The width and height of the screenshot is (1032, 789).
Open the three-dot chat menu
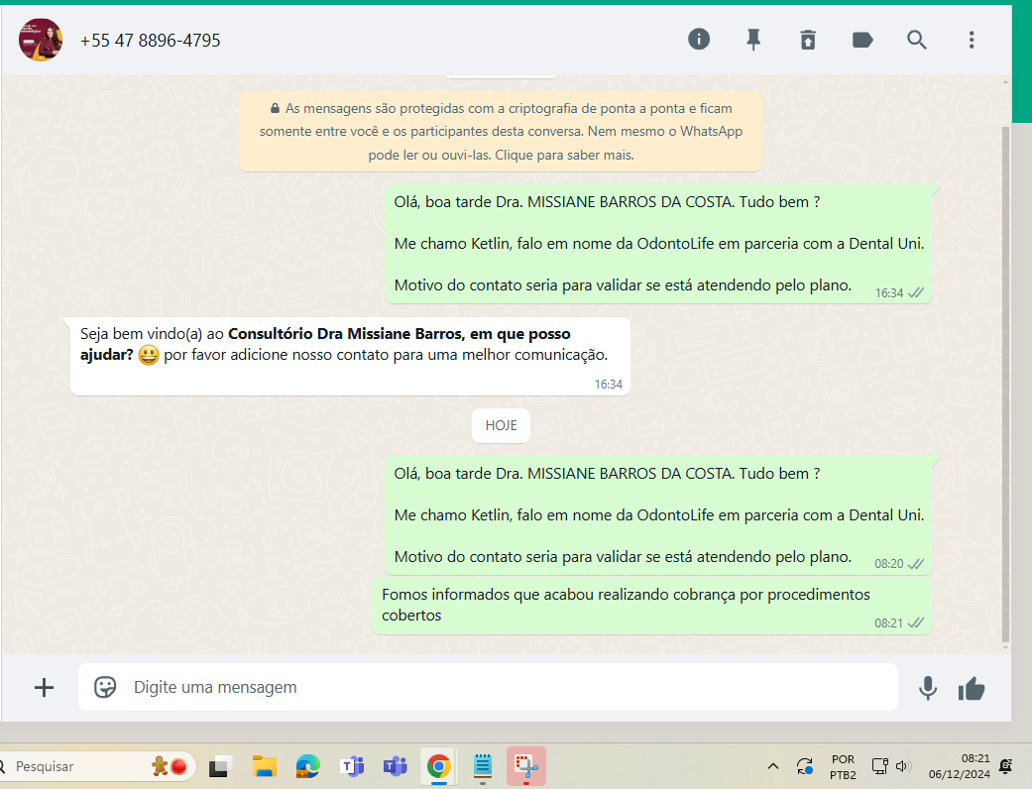coord(972,40)
